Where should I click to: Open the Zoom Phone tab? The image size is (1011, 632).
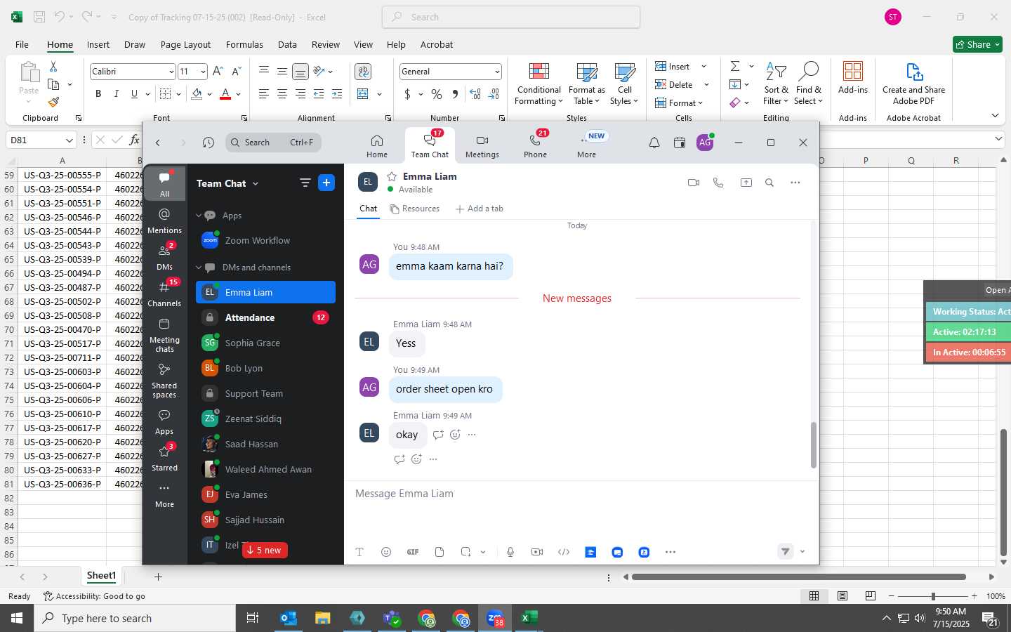coord(535,145)
